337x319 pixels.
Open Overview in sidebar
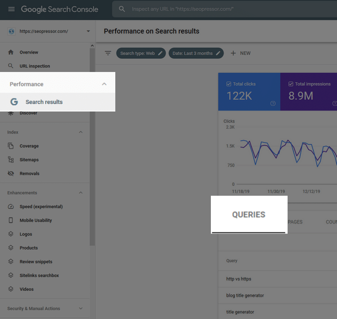(29, 52)
